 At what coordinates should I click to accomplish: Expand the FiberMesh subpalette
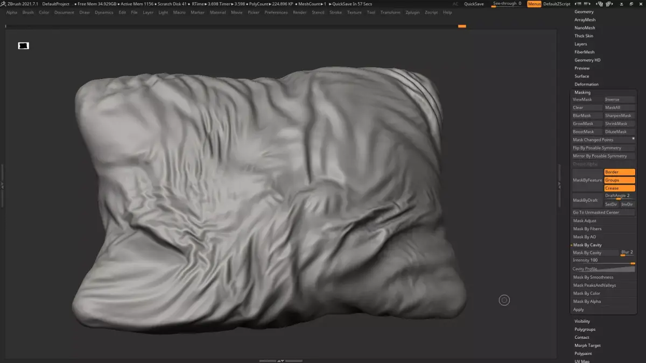585,52
